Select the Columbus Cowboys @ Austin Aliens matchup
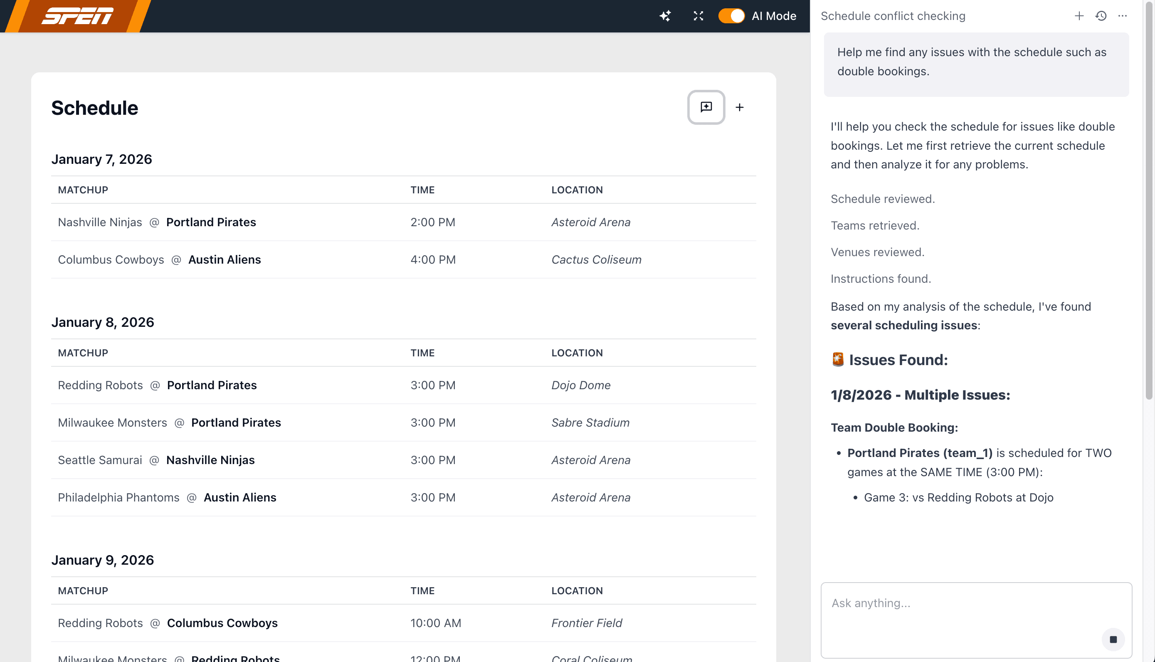Screen dimensions: 1155x662 (x=159, y=259)
